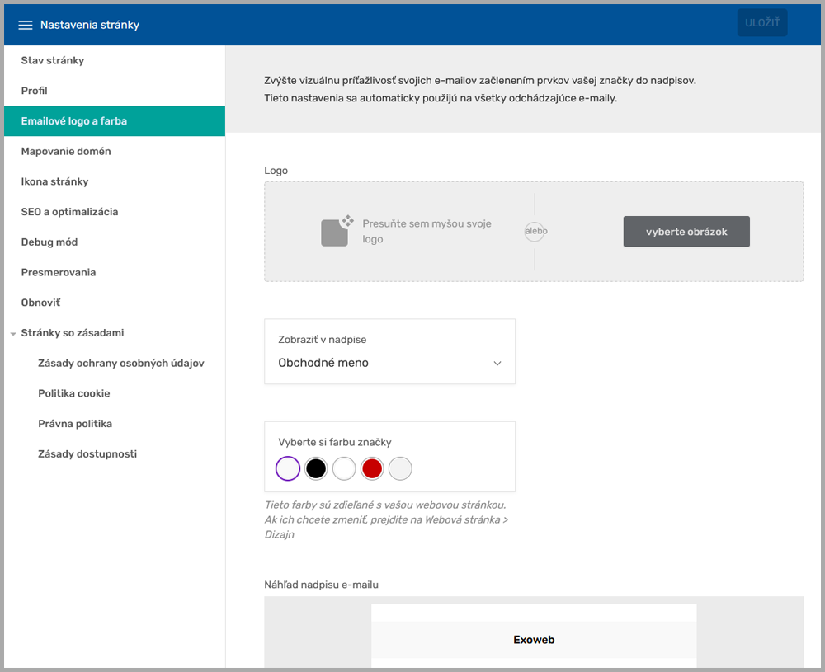Viewport: 825px width, 672px height.
Task: Pick the red brand color swatch
Action: 372,469
